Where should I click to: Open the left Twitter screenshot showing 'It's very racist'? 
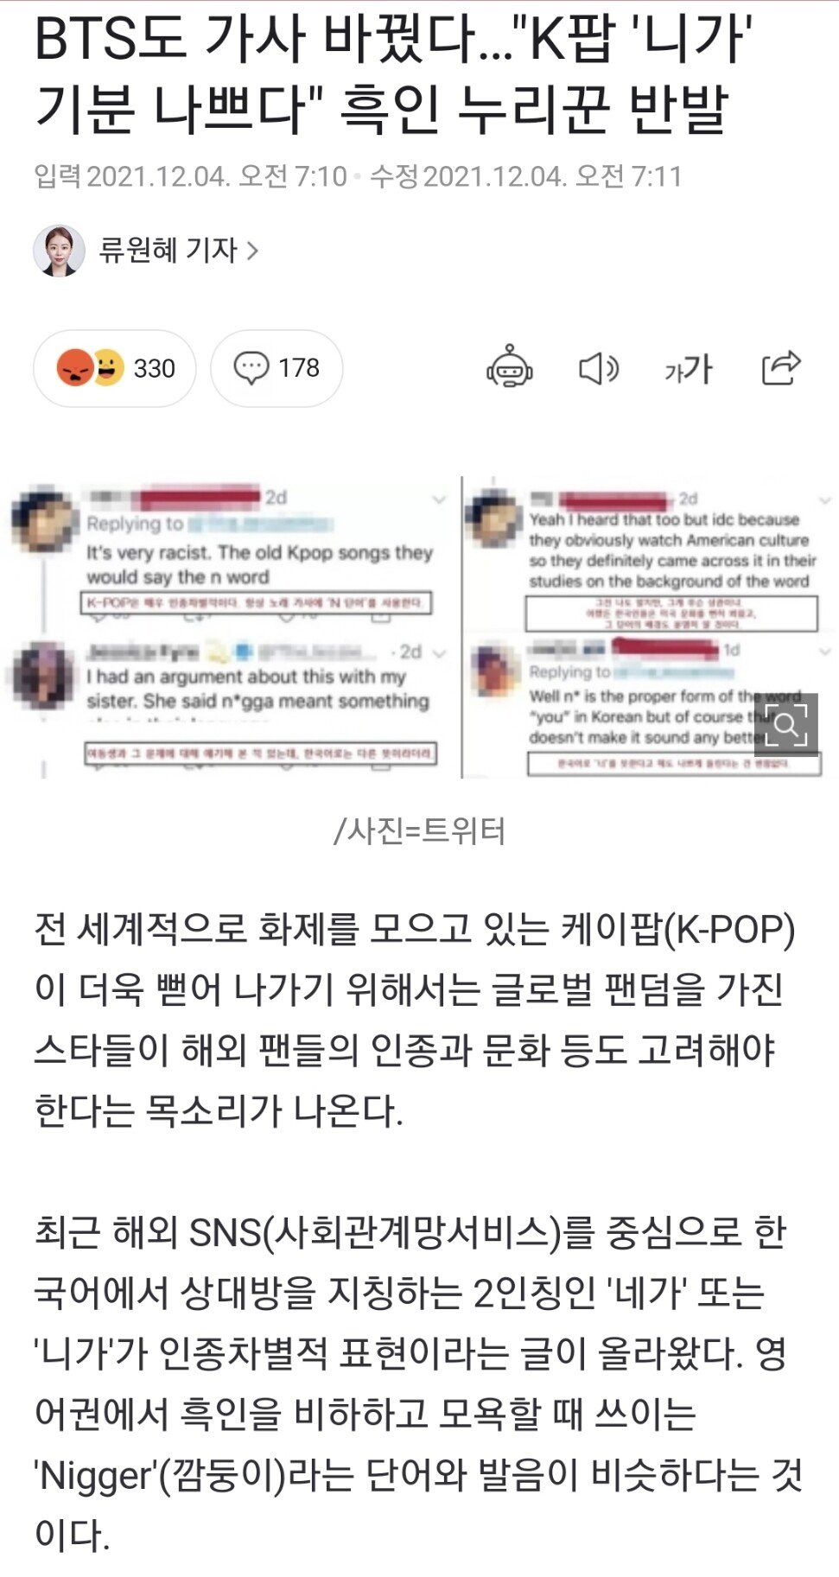point(231,628)
